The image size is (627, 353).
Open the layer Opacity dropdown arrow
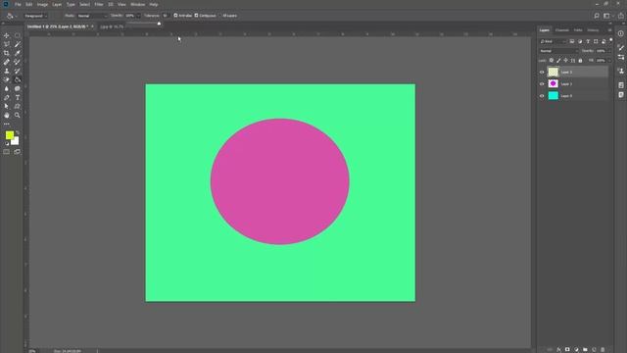609,51
